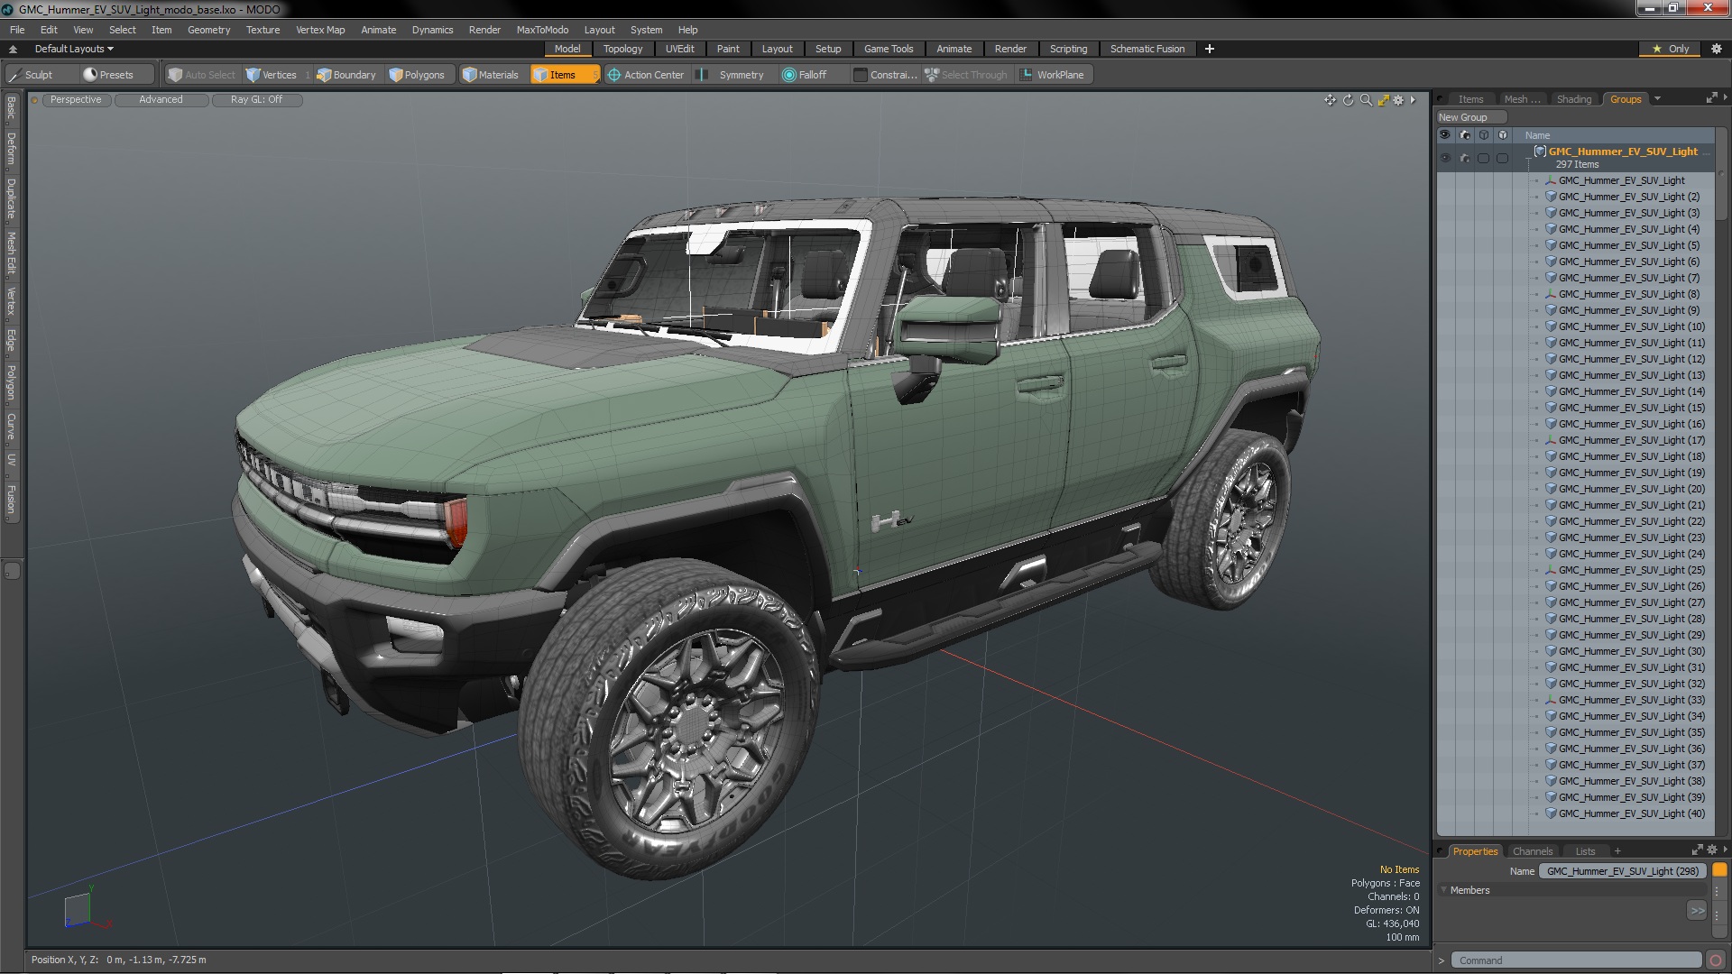Switch to the Mesh panel tab
This screenshot has height=974, width=1732.
1522,99
